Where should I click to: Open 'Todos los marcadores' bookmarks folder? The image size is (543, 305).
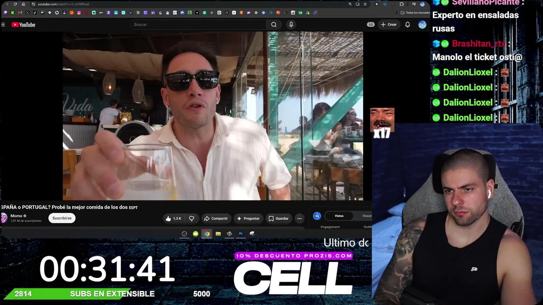point(415,13)
